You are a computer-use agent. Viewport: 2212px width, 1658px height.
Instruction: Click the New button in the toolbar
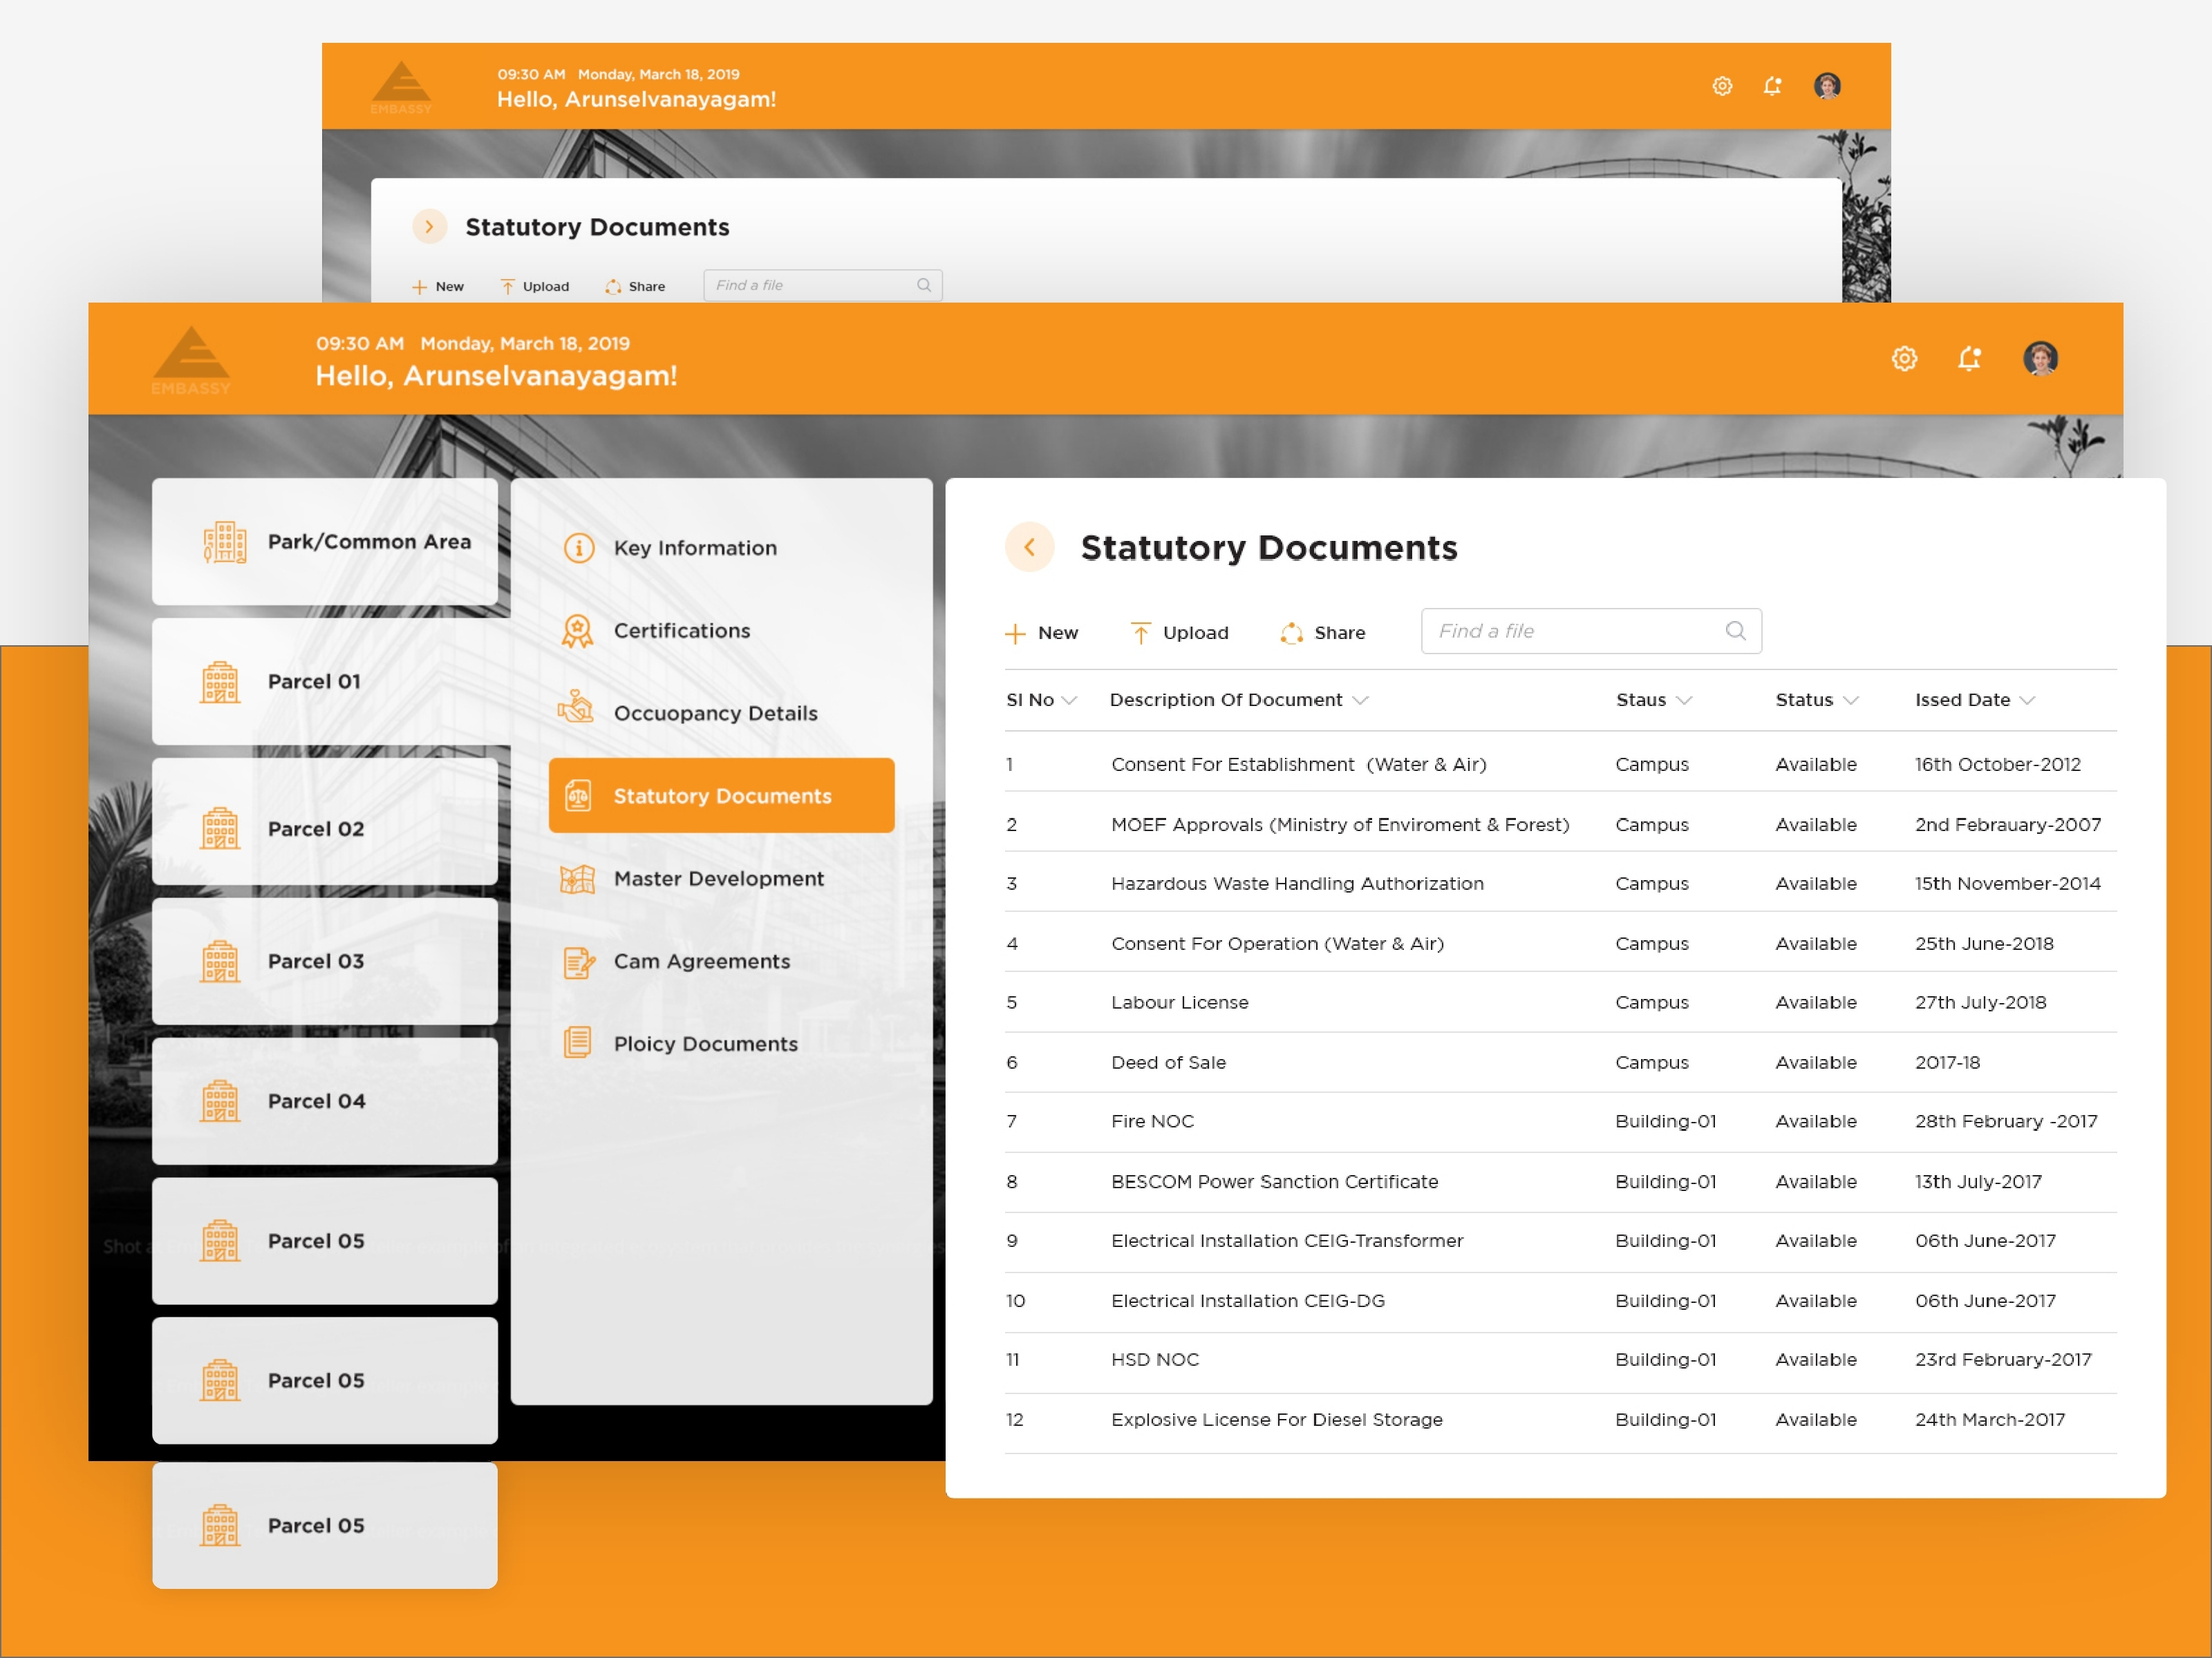pyautogui.click(x=1041, y=633)
